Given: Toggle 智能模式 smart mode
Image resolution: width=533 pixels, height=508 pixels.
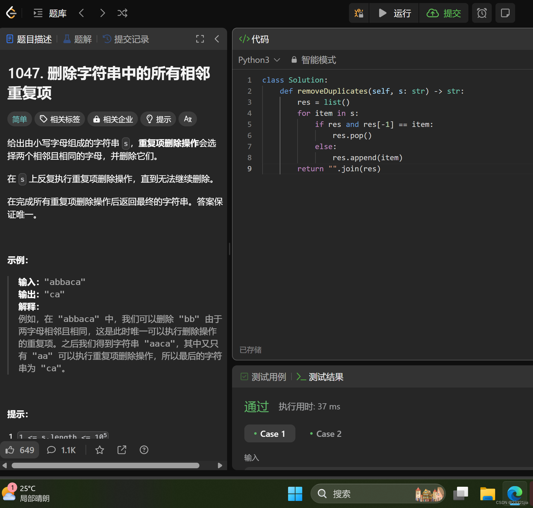Looking at the screenshot, I should [314, 60].
